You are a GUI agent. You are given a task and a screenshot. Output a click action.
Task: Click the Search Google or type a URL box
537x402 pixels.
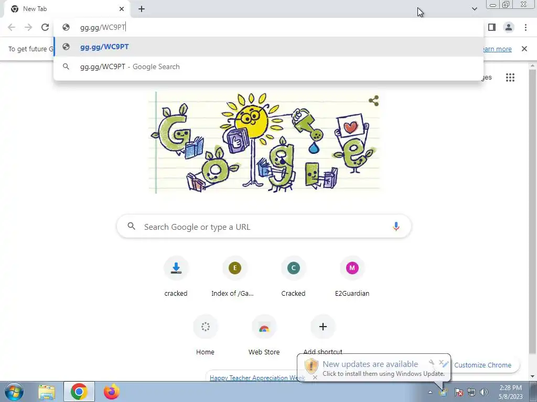coord(264,227)
